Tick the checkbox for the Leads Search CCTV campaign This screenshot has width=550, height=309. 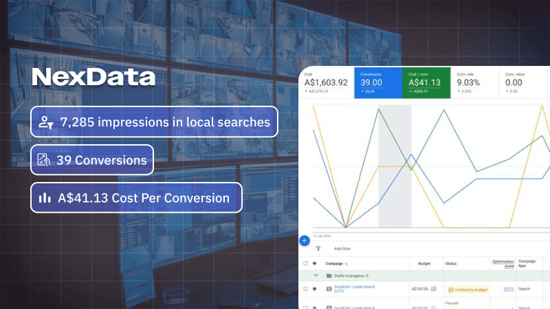305,288
